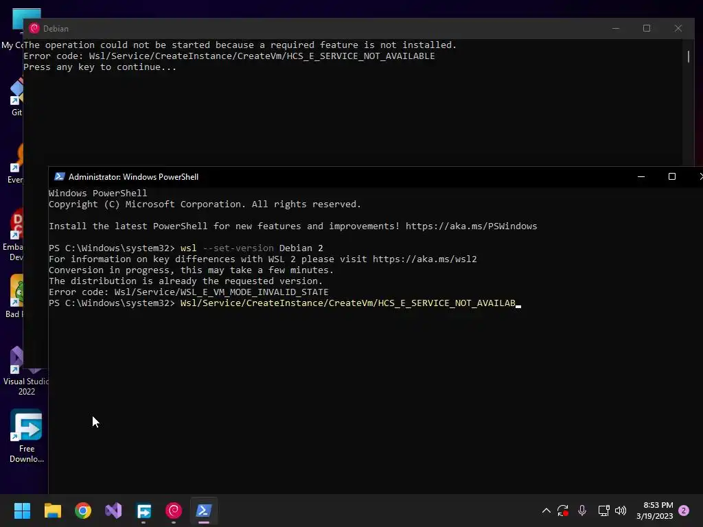703x527 pixels.
Task: Close the Debian window
Action: click(x=678, y=28)
